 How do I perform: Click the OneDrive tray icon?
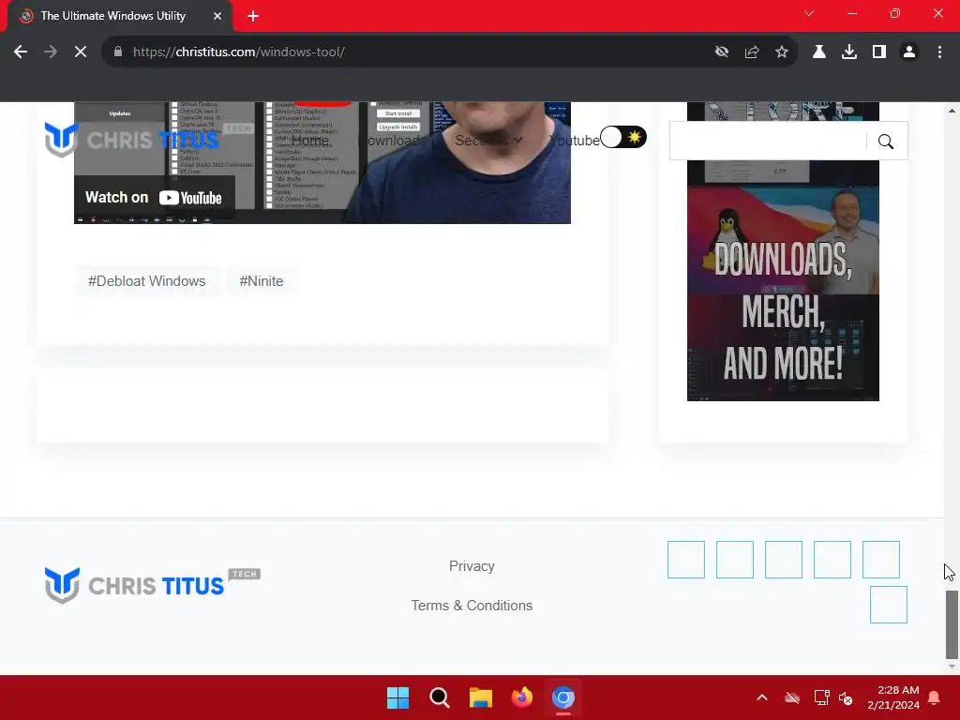click(x=792, y=697)
